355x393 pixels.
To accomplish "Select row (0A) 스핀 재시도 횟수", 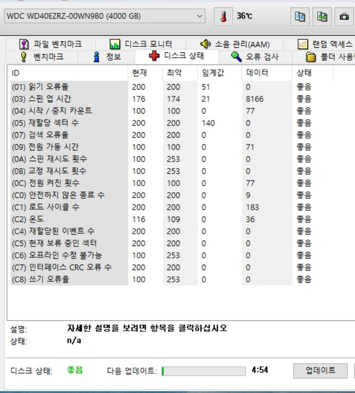I will (172, 159).
